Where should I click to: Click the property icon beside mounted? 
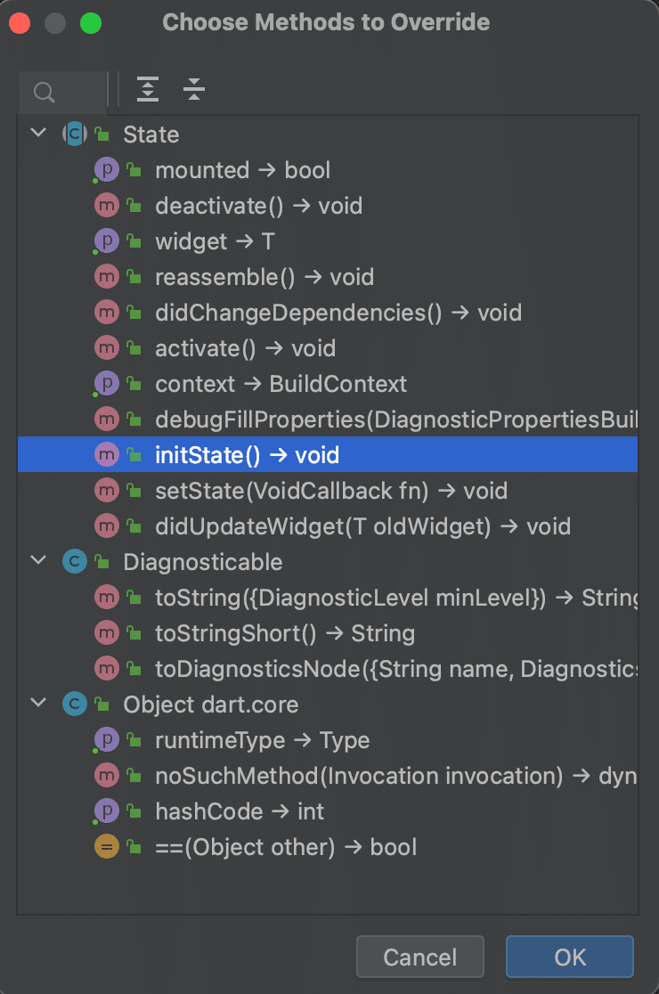point(107,170)
